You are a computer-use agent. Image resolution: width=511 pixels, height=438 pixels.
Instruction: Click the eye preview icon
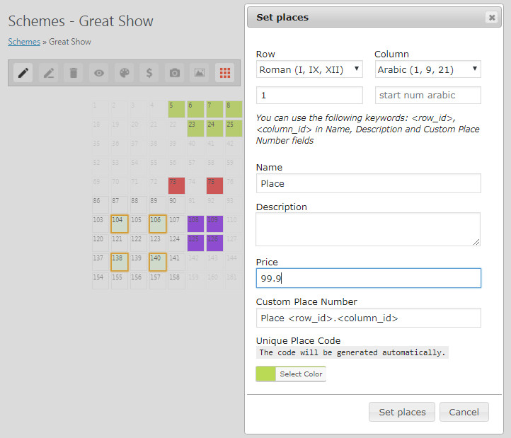[x=98, y=73]
